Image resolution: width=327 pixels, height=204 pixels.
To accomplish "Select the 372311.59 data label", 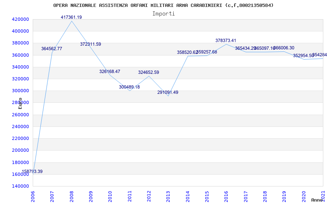I will coord(90,44).
